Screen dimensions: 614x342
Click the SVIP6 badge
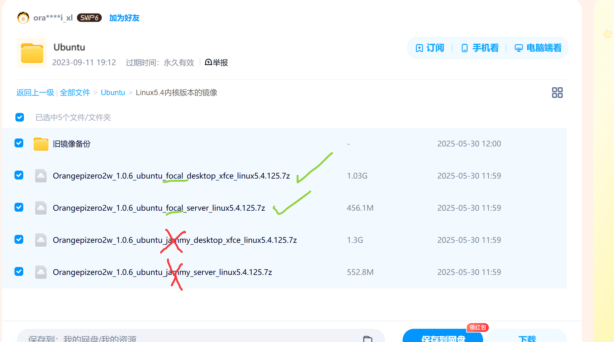(89, 18)
